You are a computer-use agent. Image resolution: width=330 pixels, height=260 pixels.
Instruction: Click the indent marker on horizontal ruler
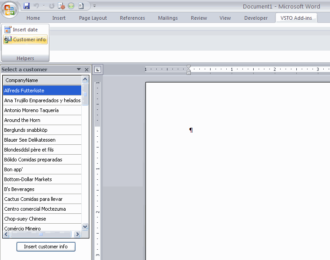tap(189, 70)
